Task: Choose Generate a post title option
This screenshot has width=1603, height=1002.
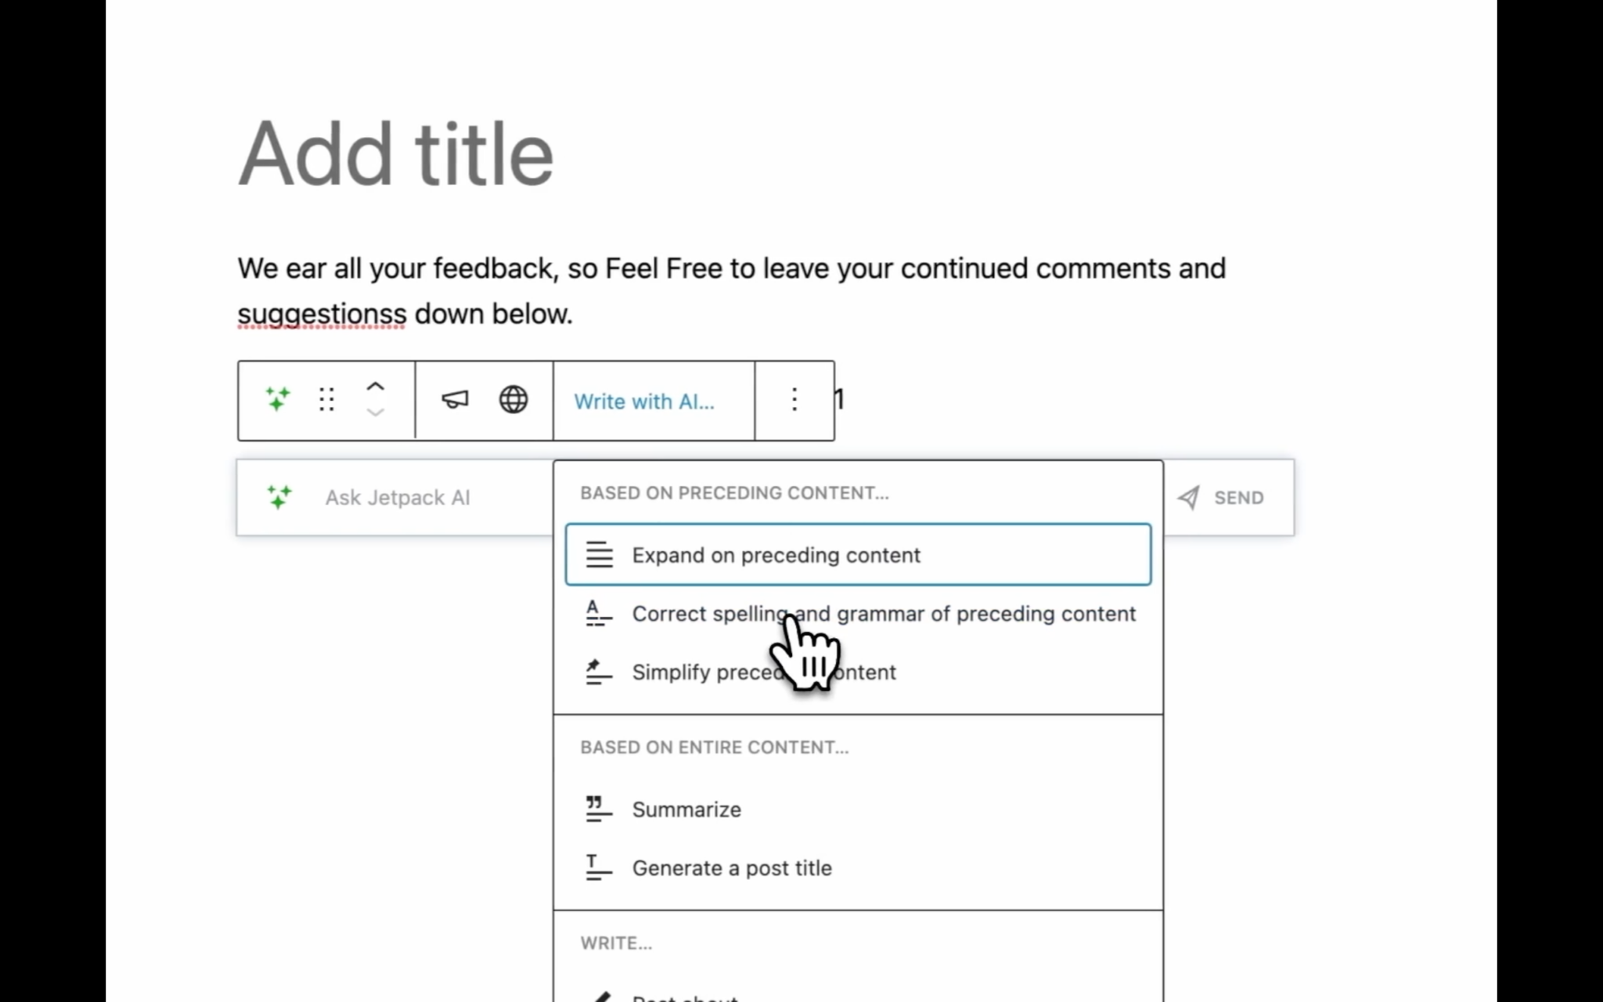Action: point(732,868)
